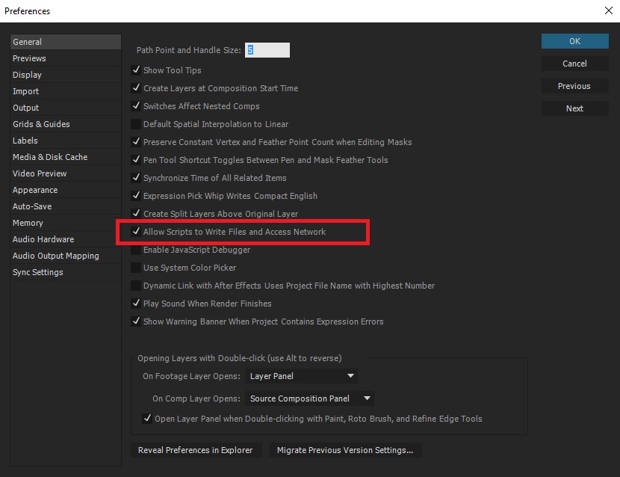620x477 pixels.
Task: Open Sync Settings preferences
Action: click(x=66, y=272)
